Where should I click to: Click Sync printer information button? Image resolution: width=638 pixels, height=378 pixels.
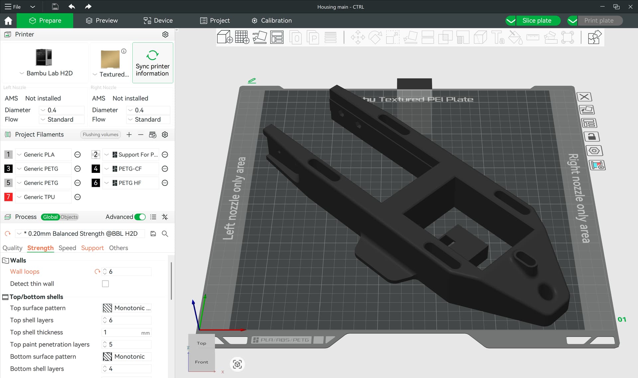pyautogui.click(x=153, y=63)
